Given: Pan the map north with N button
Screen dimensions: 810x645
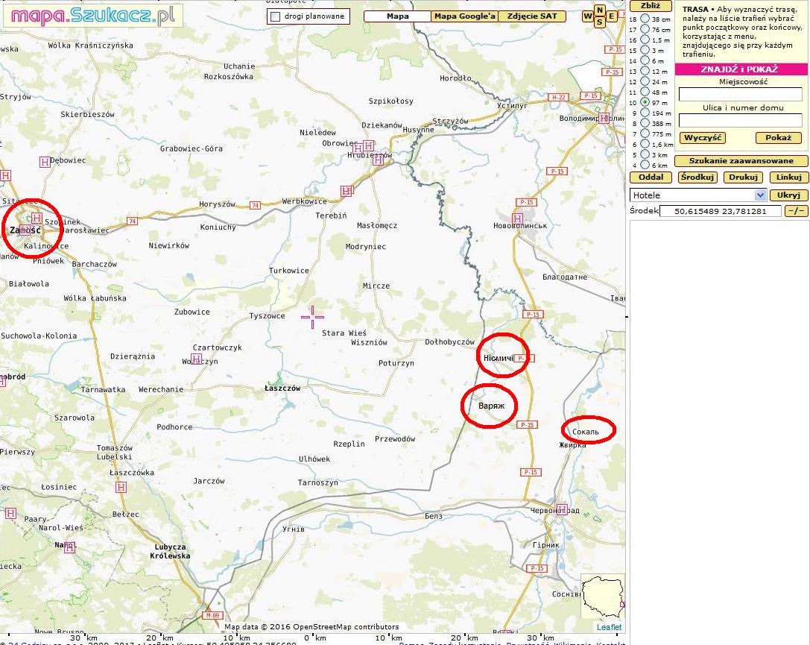Looking at the screenshot, I should click(599, 10).
